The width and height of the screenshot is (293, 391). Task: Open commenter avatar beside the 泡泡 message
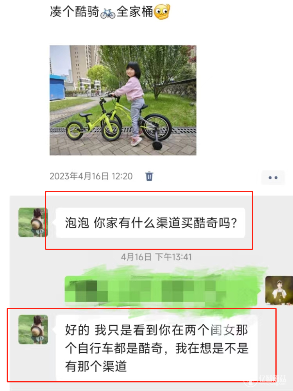pos(33,222)
